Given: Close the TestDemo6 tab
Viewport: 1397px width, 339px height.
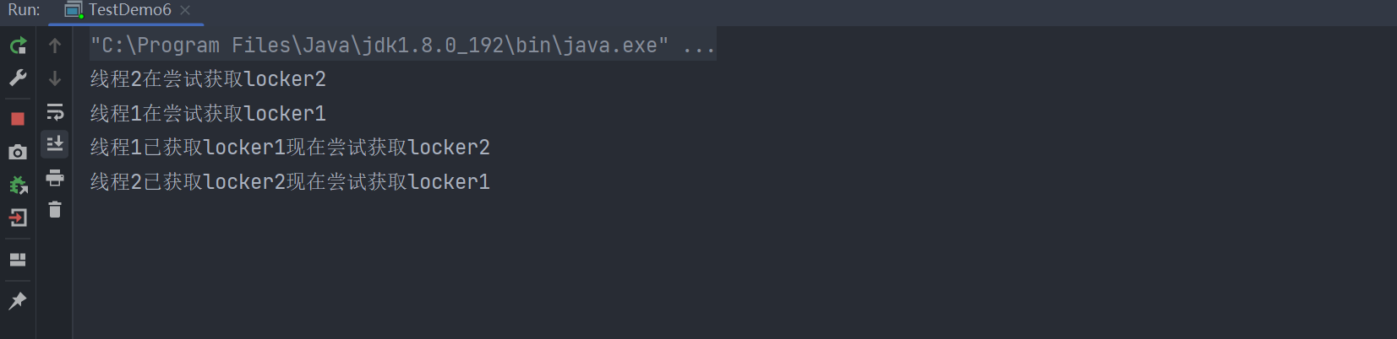Looking at the screenshot, I should (185, 10).
